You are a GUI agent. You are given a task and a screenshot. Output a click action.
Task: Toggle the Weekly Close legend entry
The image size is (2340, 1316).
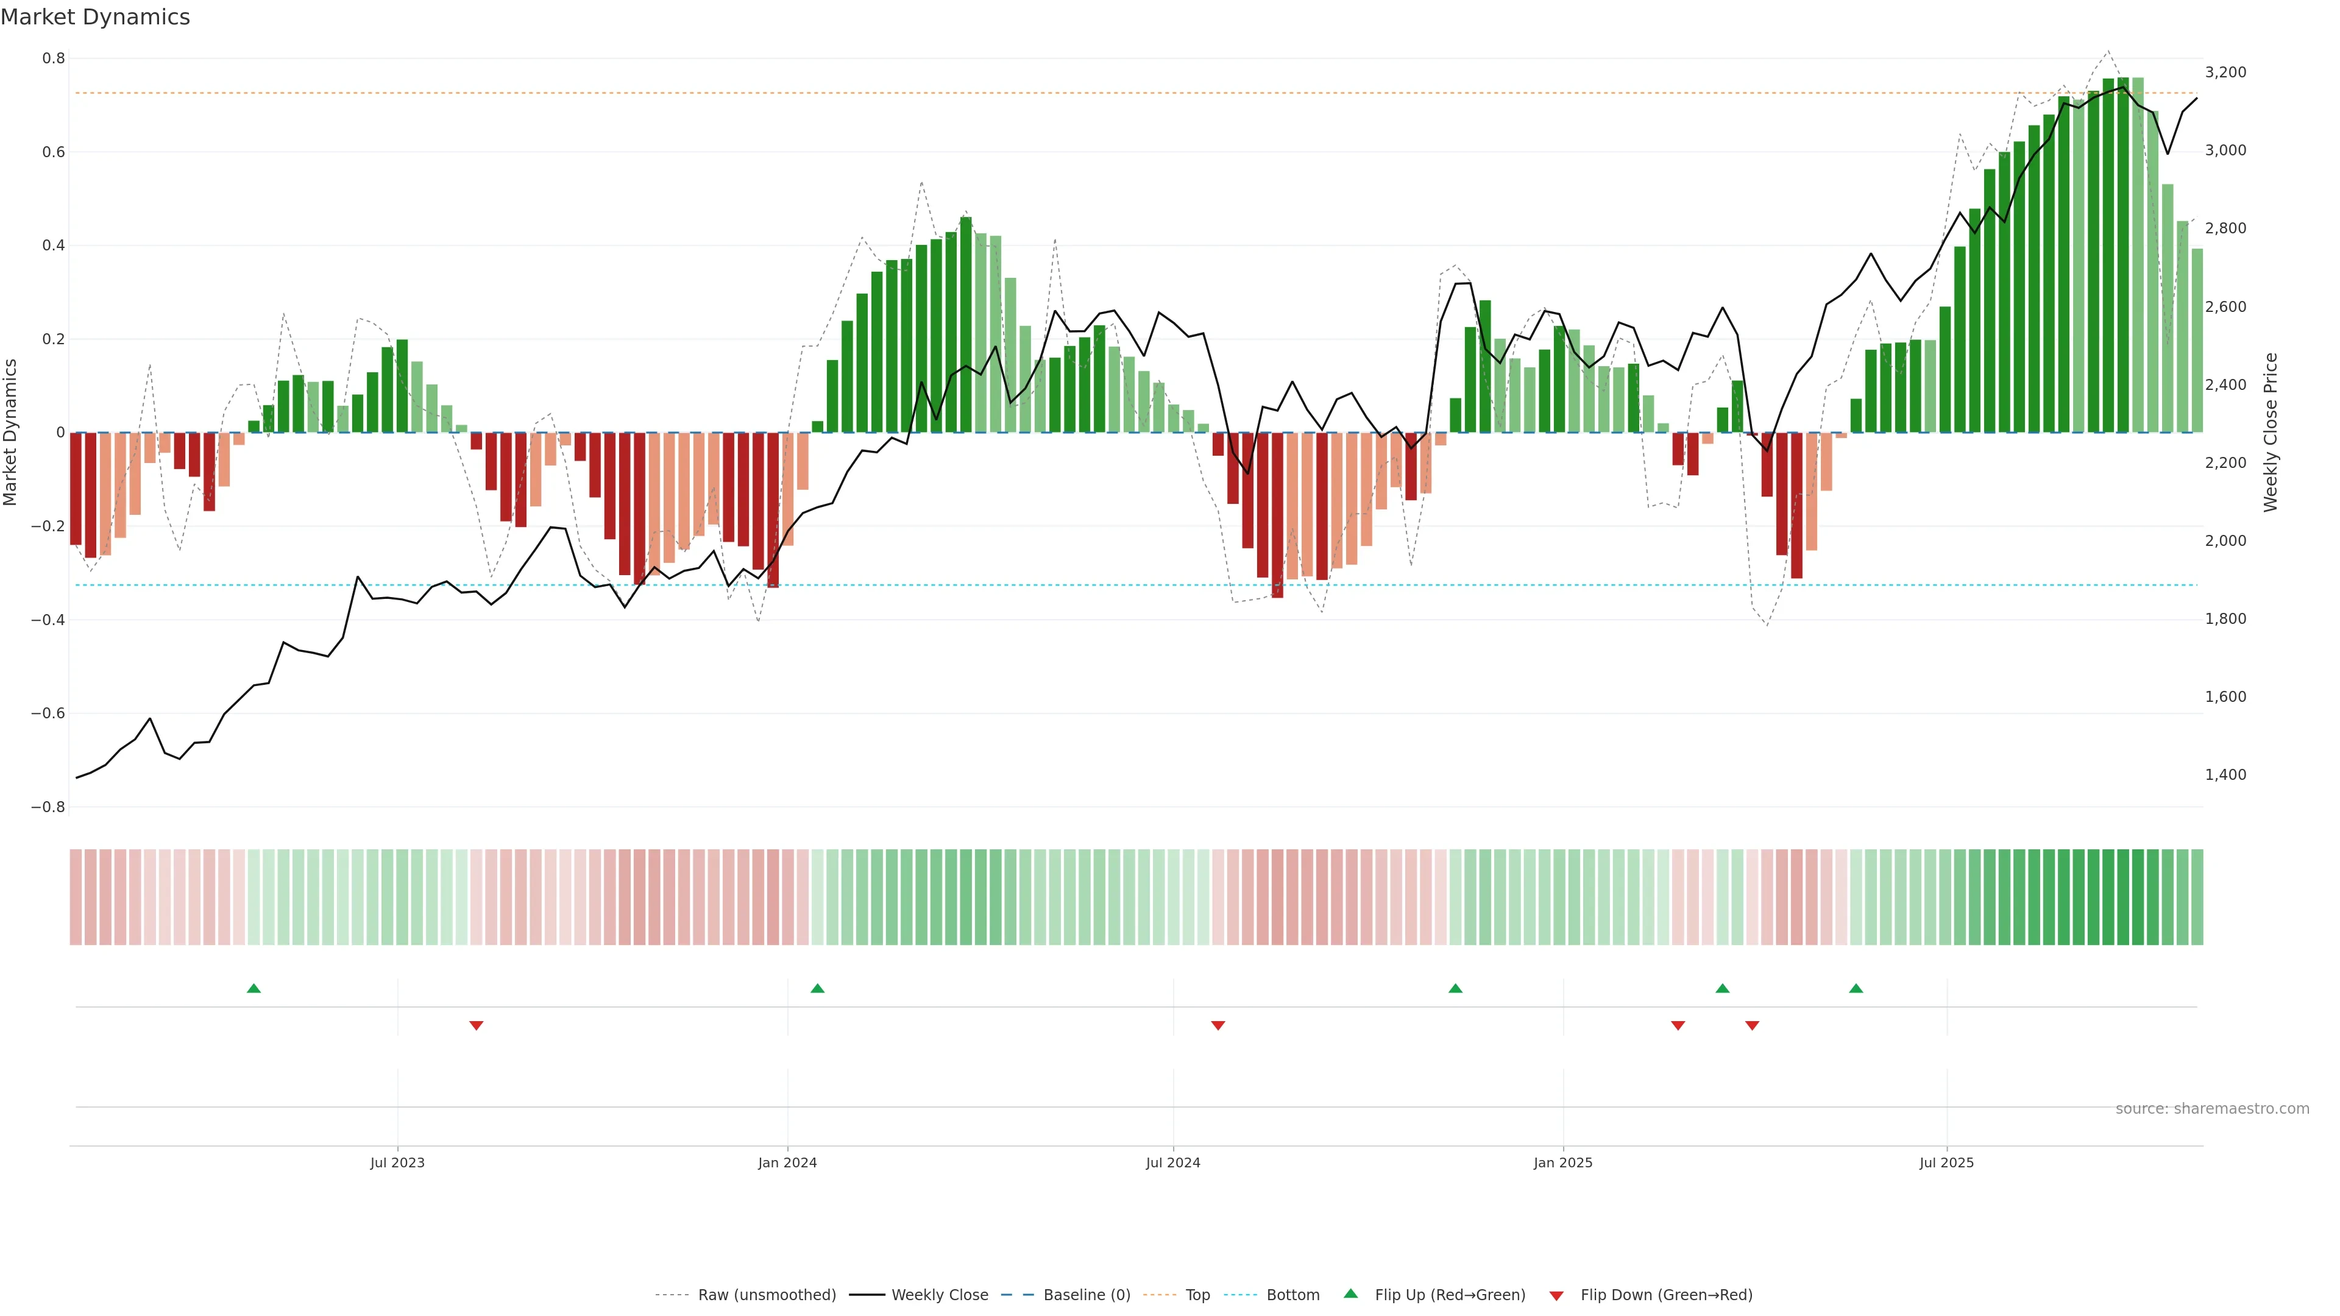939,1295
